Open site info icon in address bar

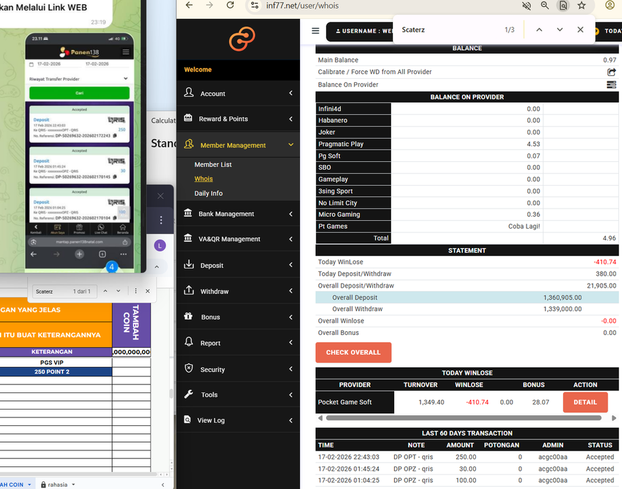coord(255,6)
